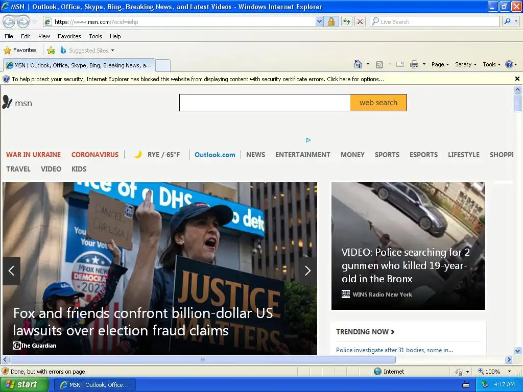Viewport: 523px width, 392px height.
Task: Click inside the Live Search box
Action: tap(434, 22)
